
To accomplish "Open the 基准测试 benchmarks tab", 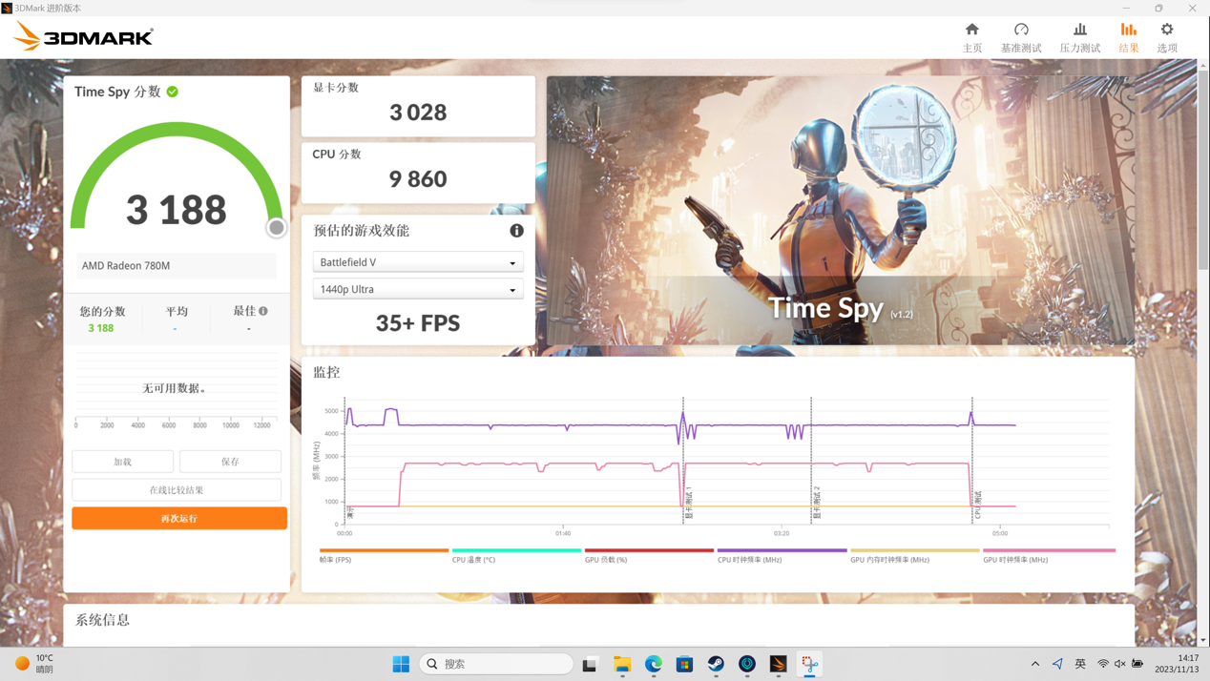I will 1021,37.
